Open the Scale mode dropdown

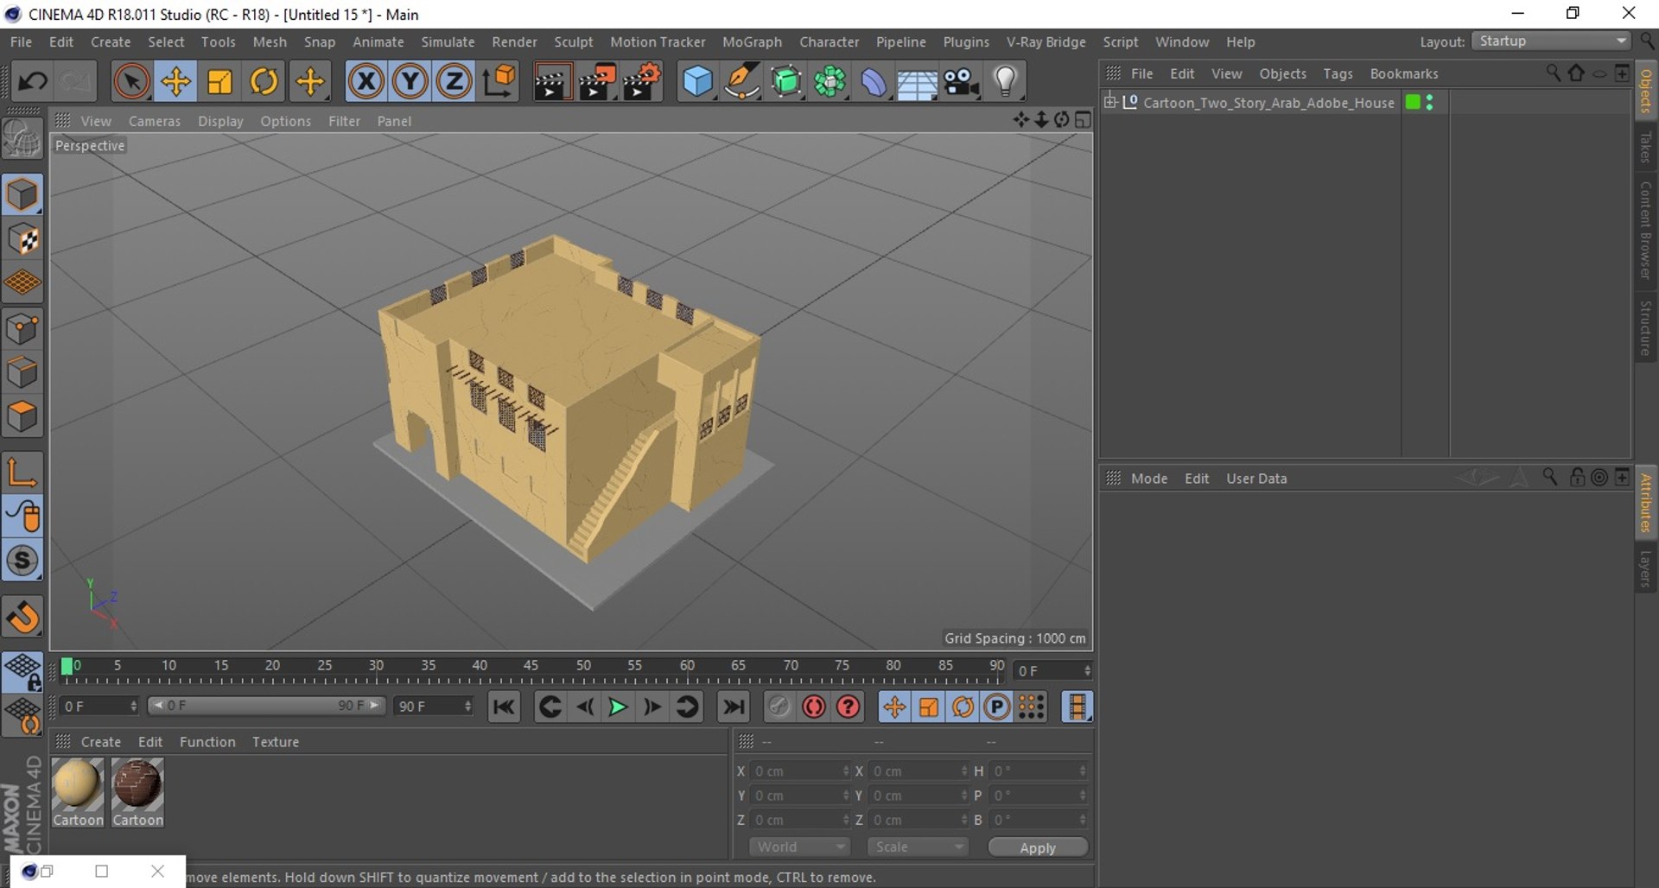coord(918,847)
